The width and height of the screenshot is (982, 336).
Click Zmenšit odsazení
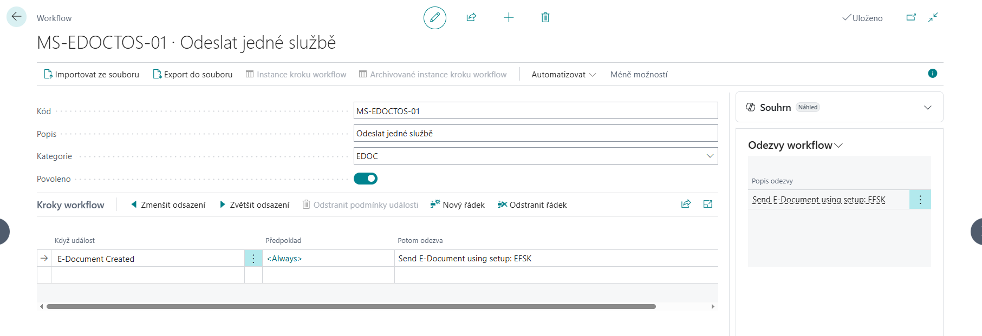click(168, 205)
